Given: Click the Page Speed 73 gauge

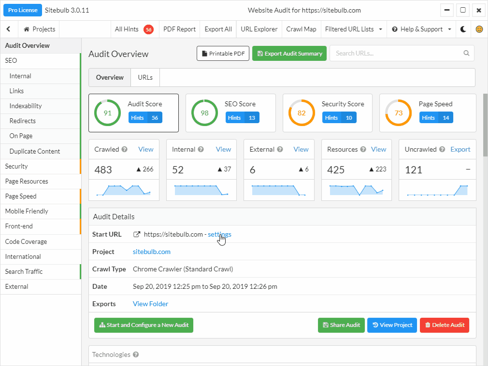Looking at the screenshot, I should coord(399,113).
